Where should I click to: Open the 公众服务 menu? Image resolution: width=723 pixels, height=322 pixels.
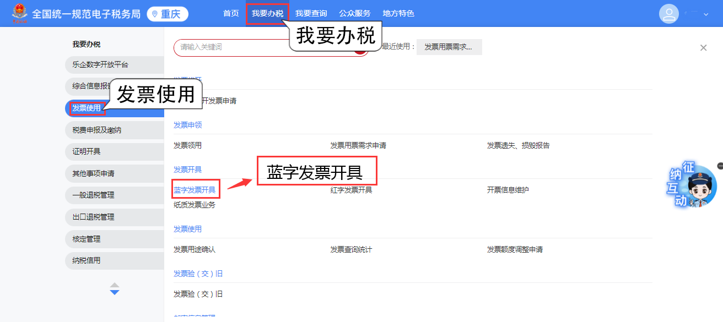(354, 13)
